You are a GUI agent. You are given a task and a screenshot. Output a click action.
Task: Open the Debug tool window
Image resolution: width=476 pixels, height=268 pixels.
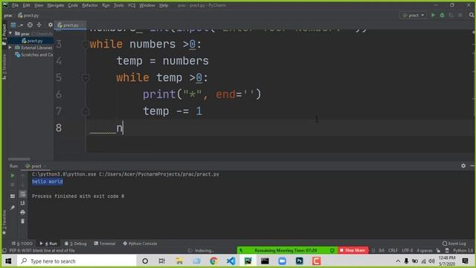coord(76,243)
